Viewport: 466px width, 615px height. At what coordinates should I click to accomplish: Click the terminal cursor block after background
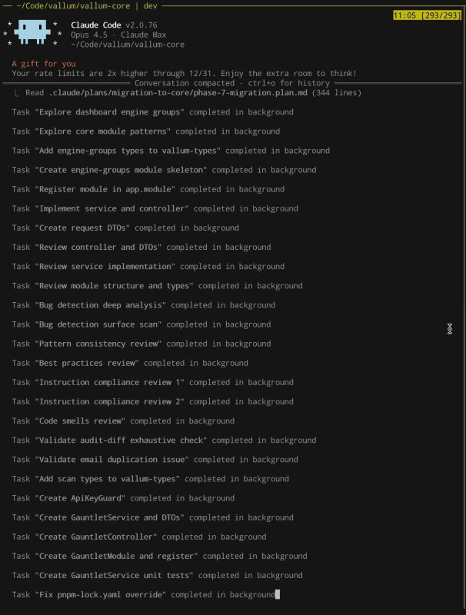278,594
